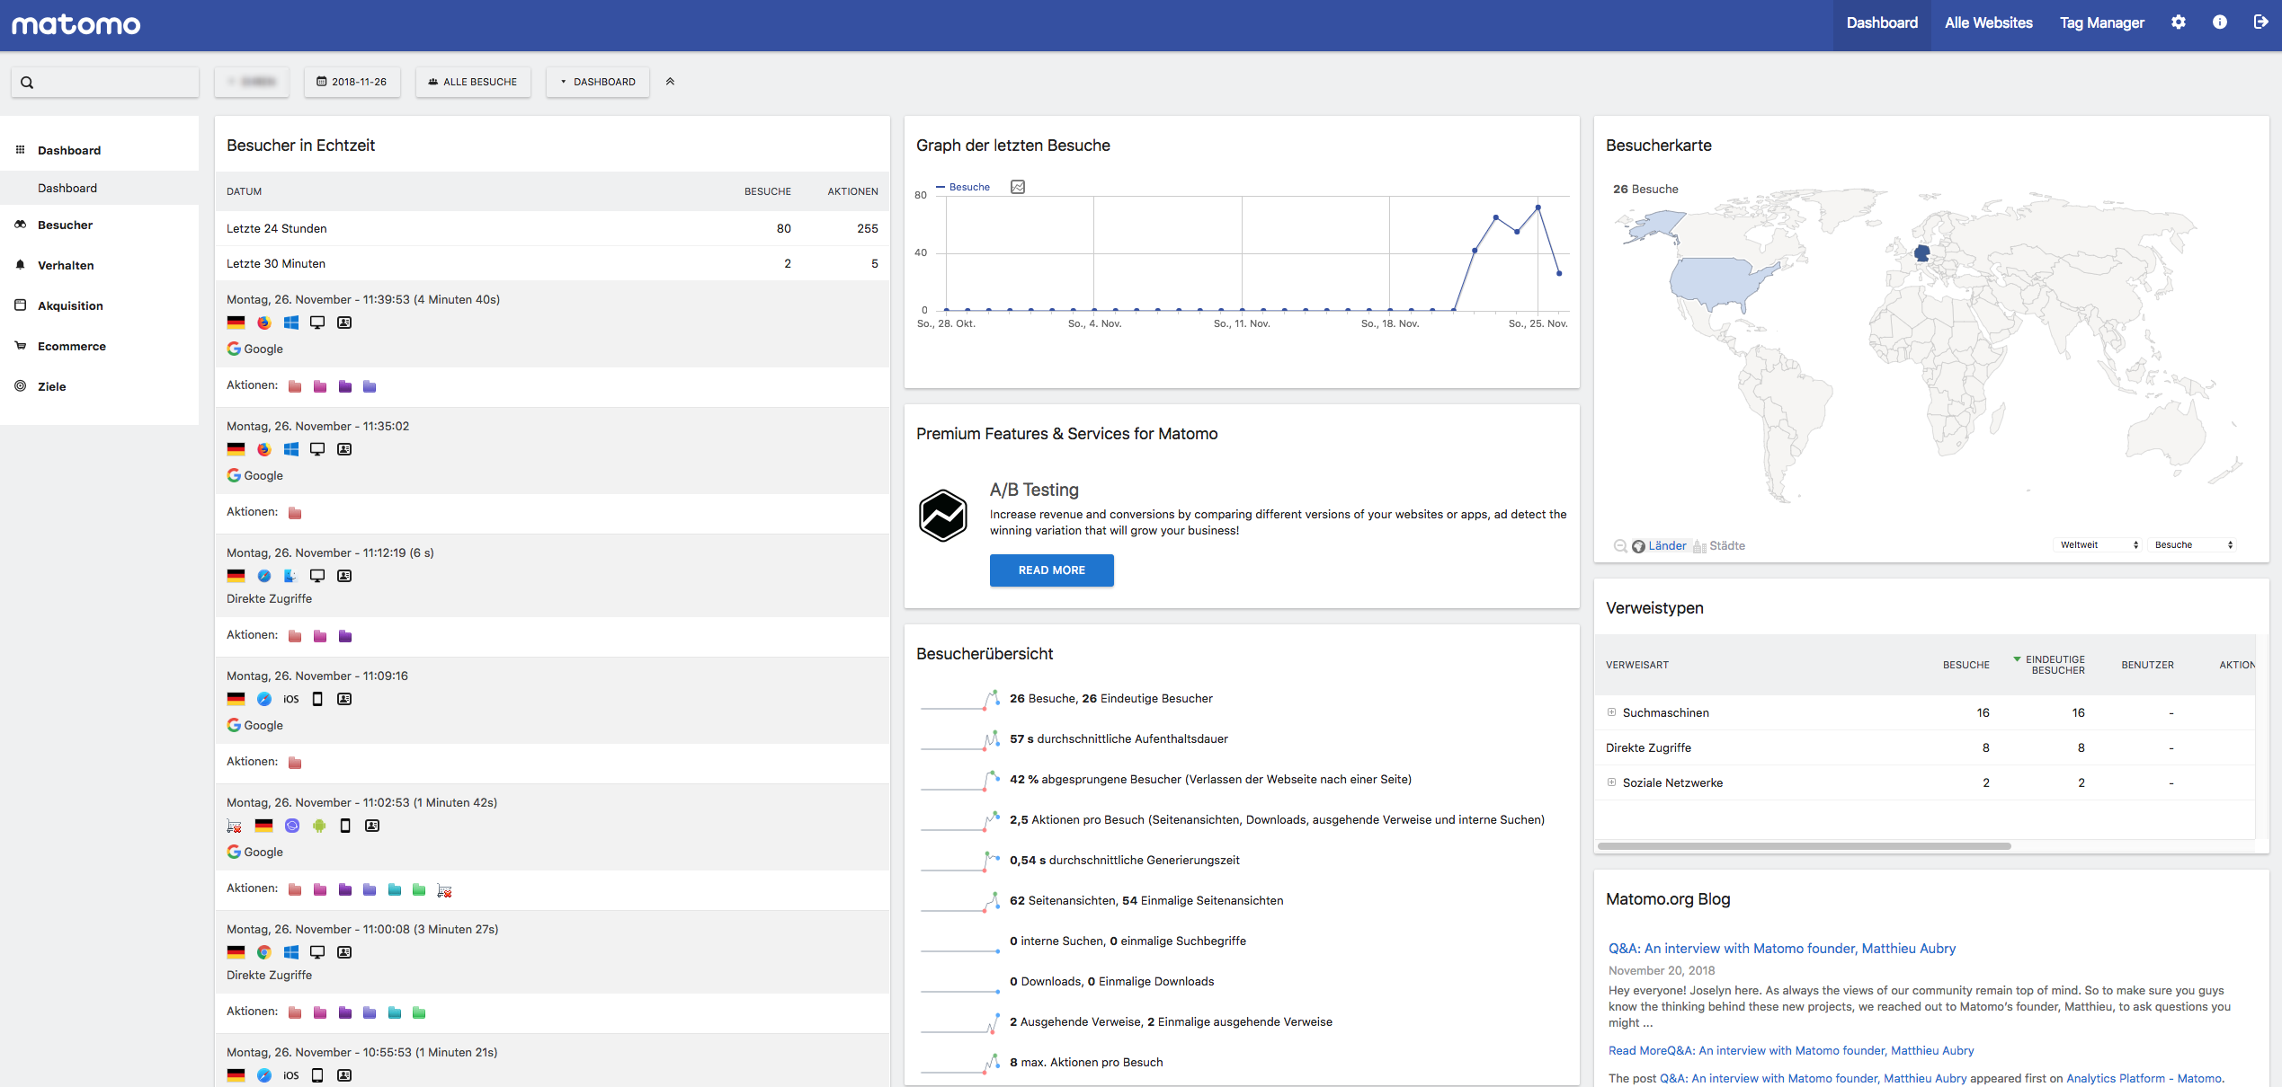Click desktop device icon in 11:39:53 visit
This screenshot has height=1087, width=2282.
pyautogui.click(x=317, y=323)
